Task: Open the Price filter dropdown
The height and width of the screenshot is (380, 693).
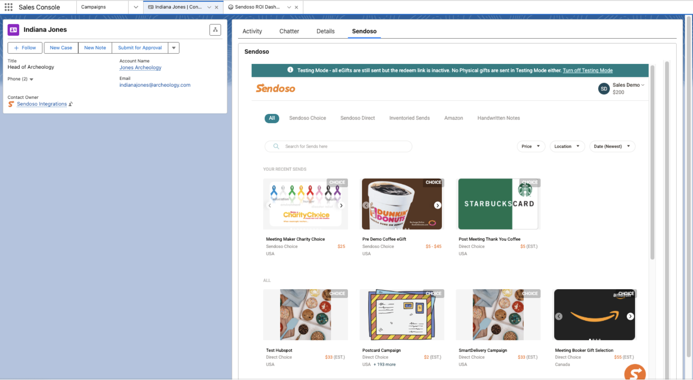Action: click(x=531, y=146)
